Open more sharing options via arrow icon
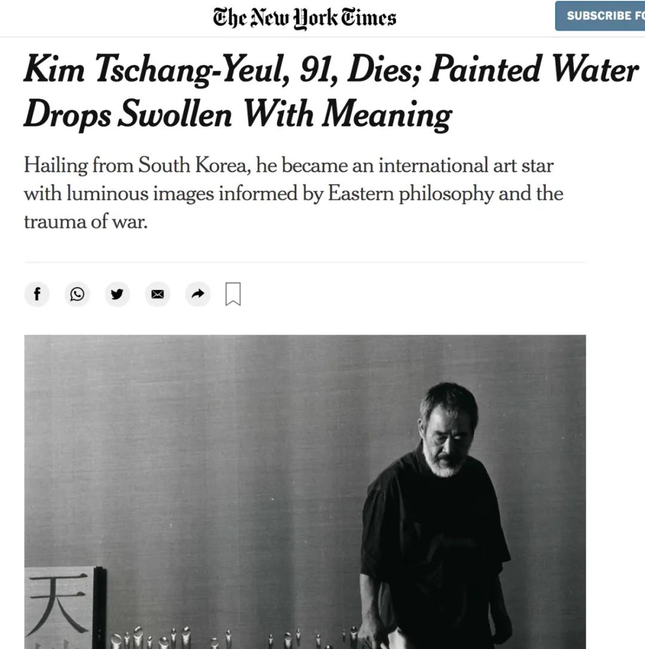This screenshot has width=645, height=649. coord(198,294)
